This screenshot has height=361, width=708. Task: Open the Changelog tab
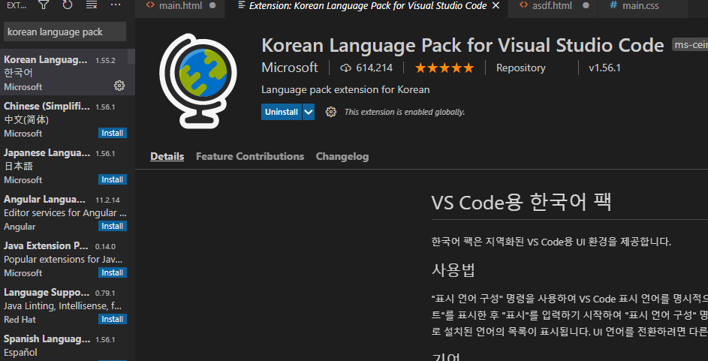coord(342,157)
